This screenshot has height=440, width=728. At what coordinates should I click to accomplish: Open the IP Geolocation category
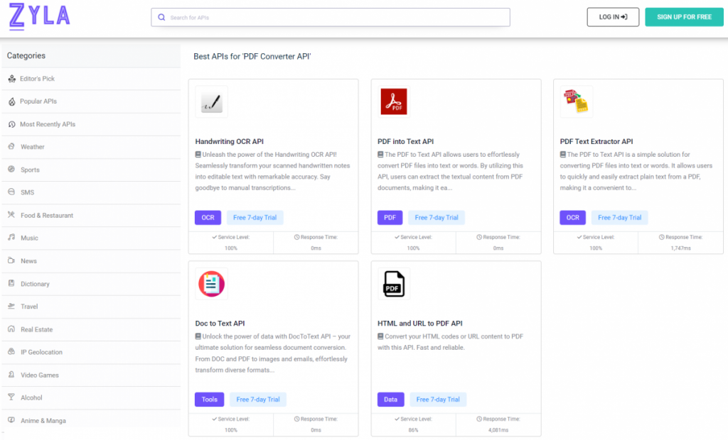point(91,353)
